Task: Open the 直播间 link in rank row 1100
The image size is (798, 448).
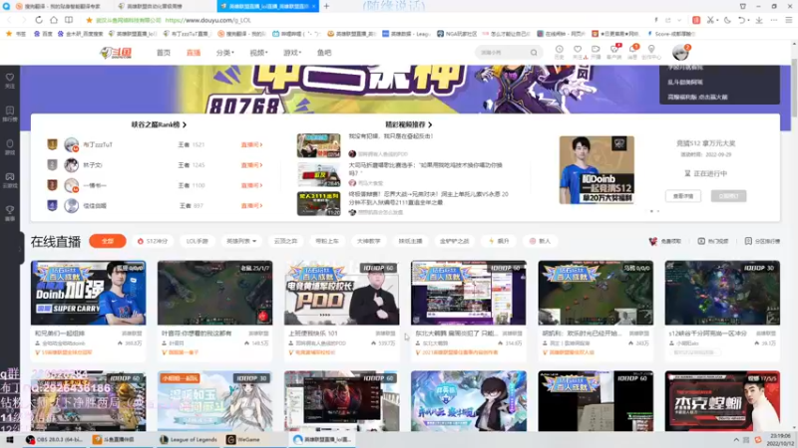Action: [x=251, y=185]
